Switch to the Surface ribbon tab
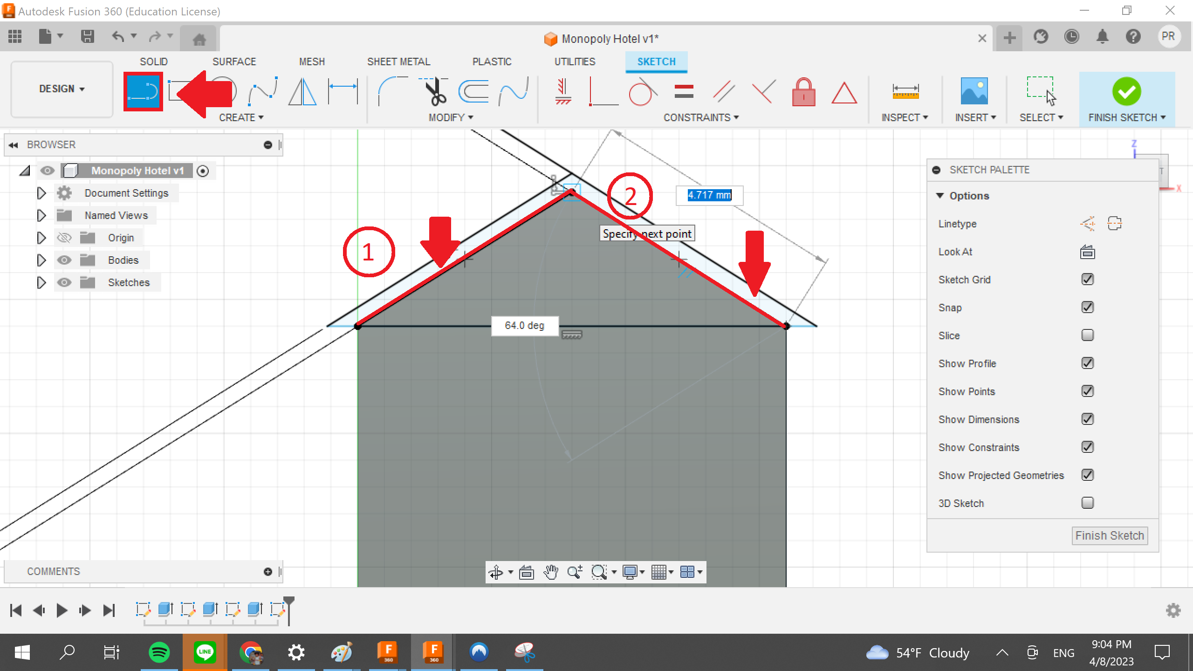The height and width of the screenshot is (671, 1193). 234,61
